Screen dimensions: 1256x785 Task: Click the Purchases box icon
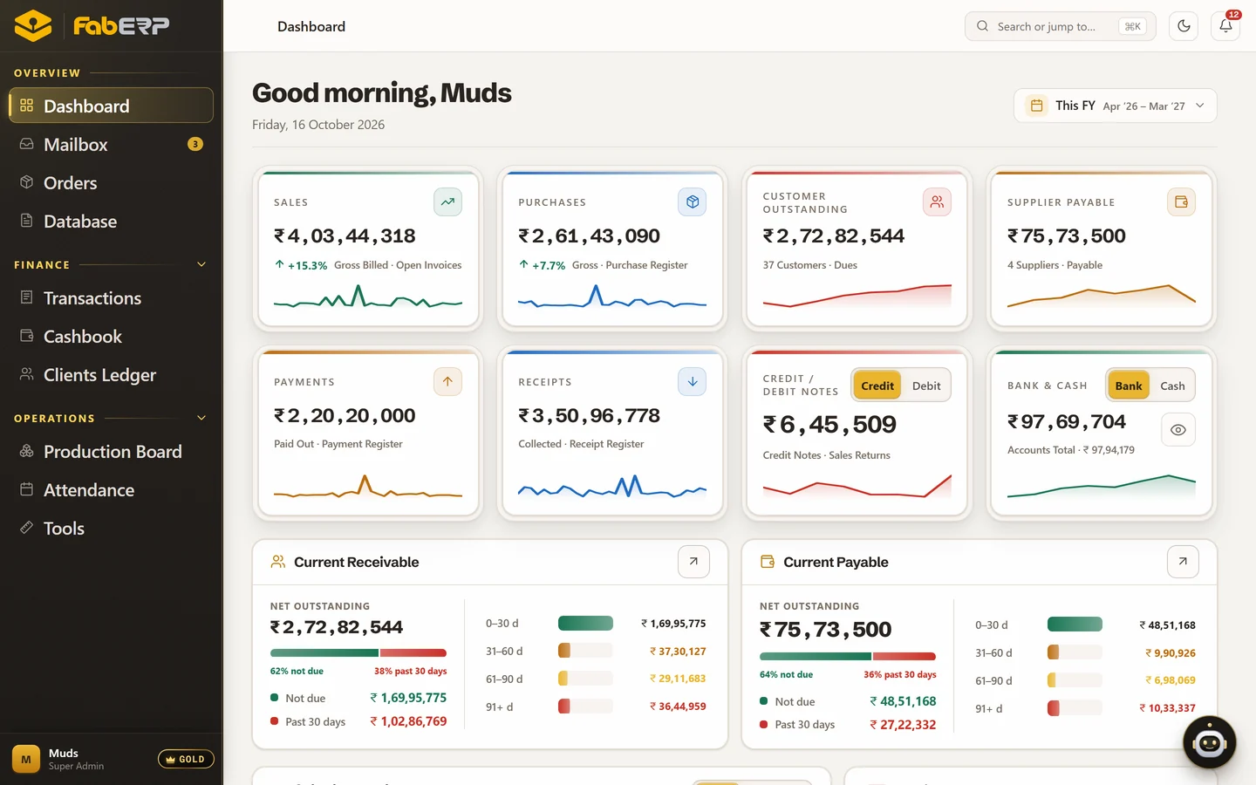pyautogui.click(x=692, y=201)
